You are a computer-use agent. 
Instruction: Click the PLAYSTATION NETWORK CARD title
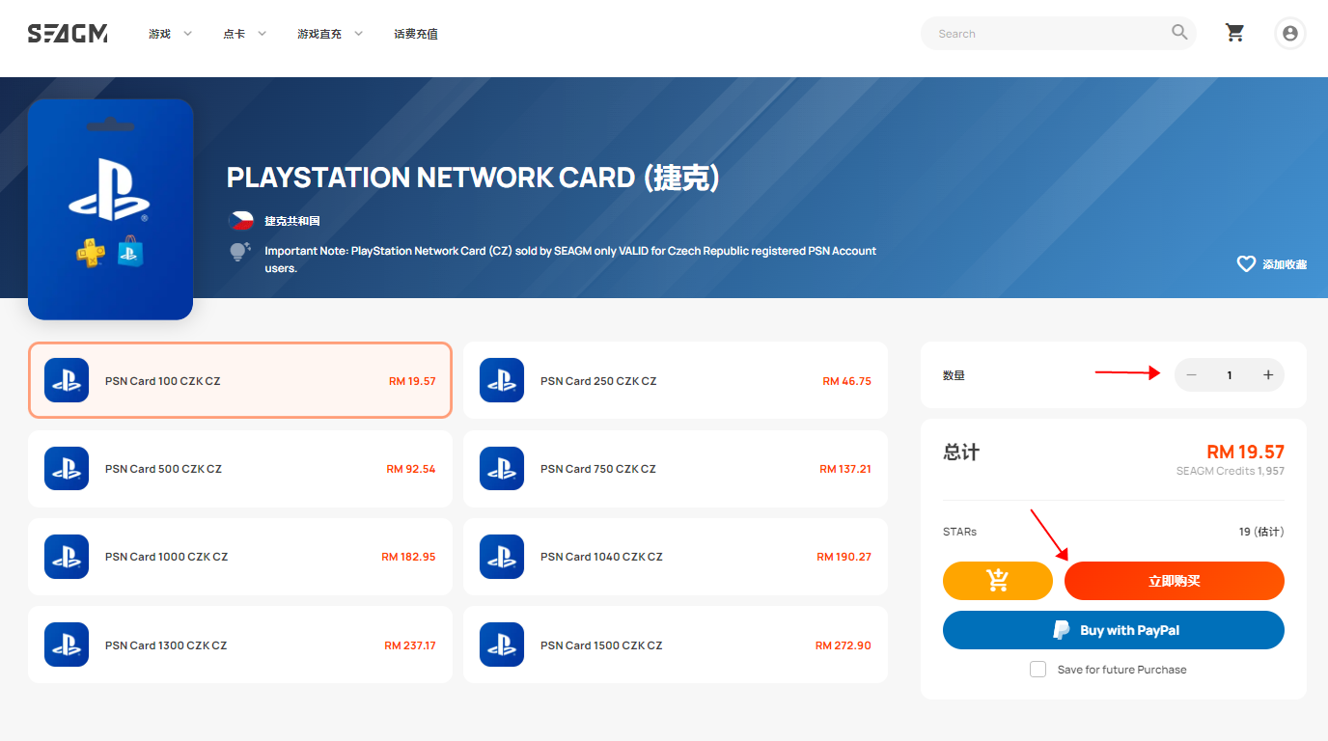click(473, 178)
